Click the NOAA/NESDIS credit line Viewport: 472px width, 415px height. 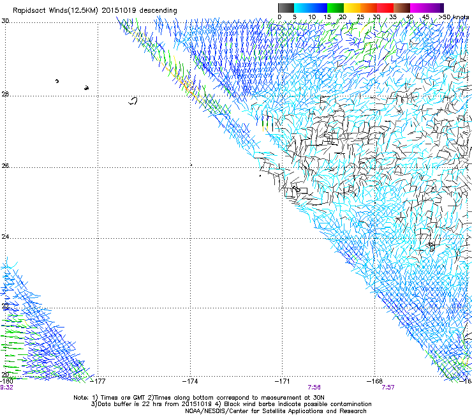tap(276, 411)
